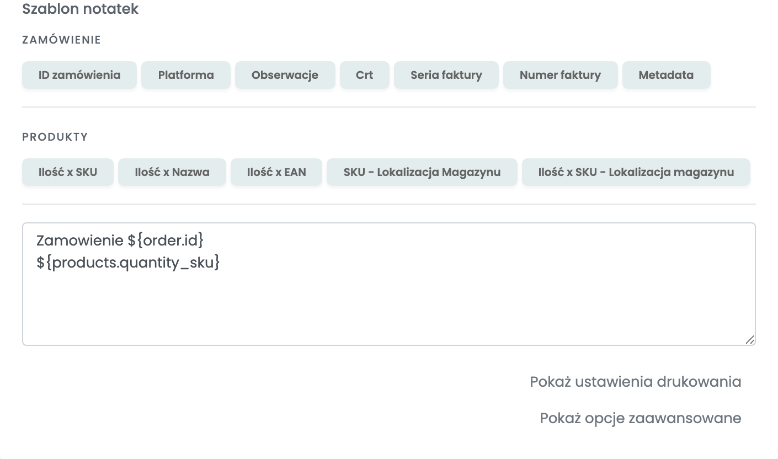This screenshot has width=778, height=459.
Task: Insert the Ilość x Nazwa tag
Action: click(x=172, y=172)
